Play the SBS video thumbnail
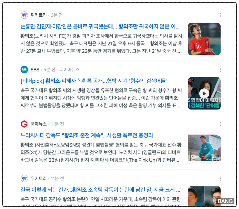Image resolution: width=239 pixels, height=209 pixels. pos(204,93)
